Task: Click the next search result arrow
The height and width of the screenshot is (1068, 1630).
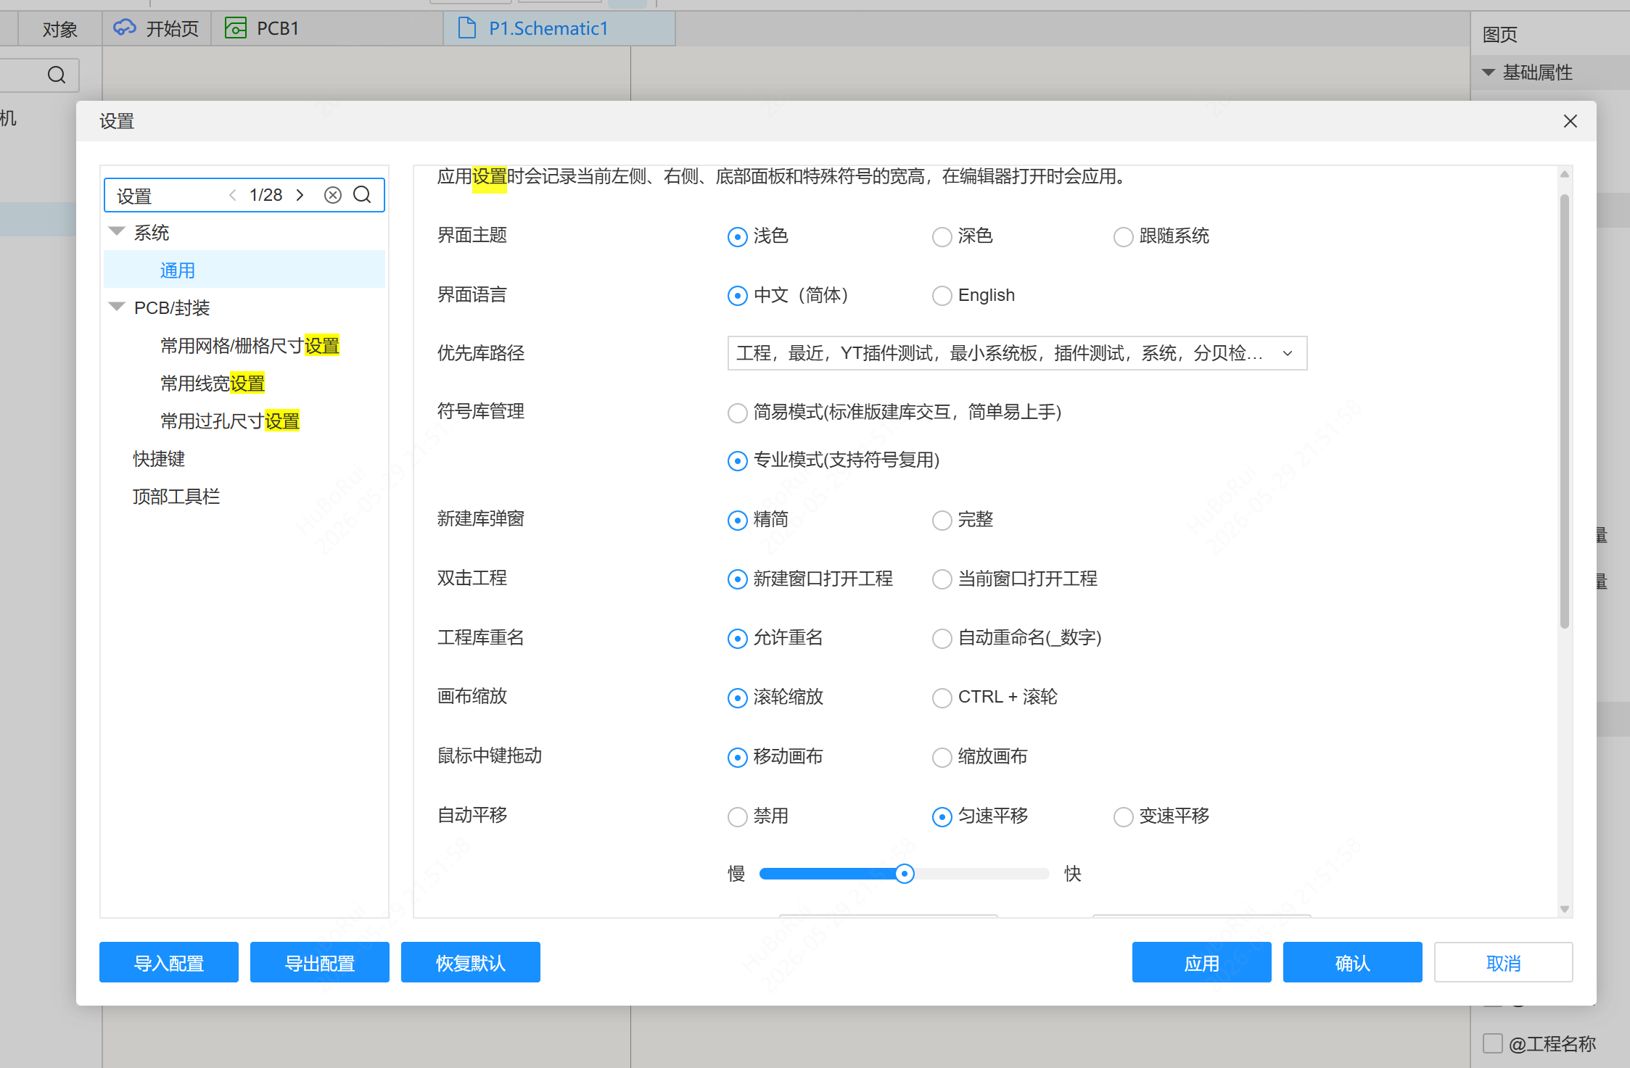Action: [x=300, y=195]
